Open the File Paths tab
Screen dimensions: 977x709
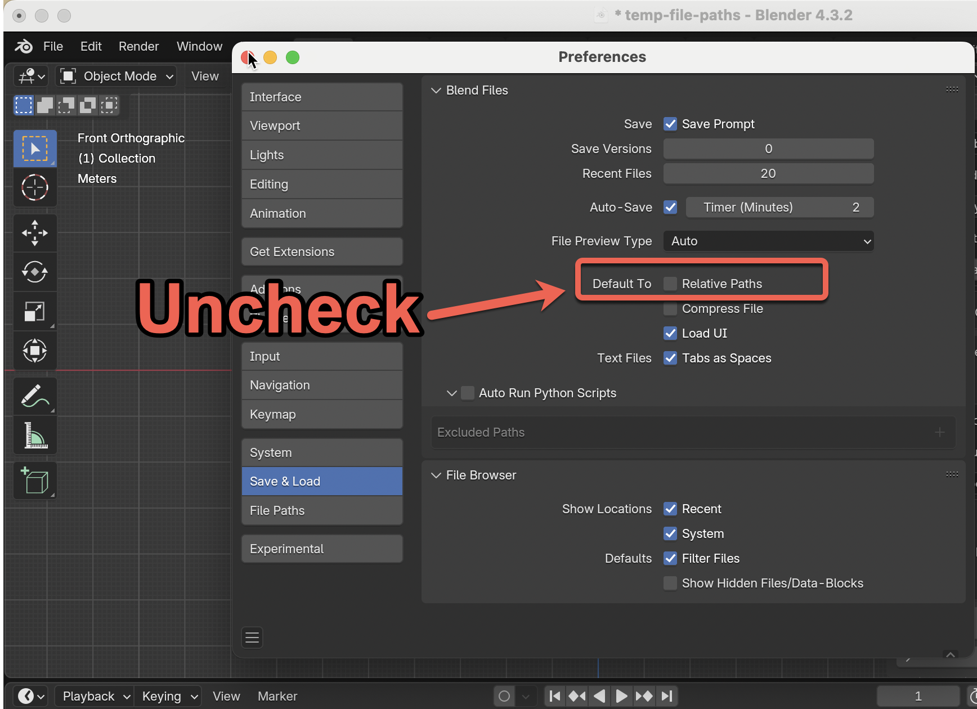tap(322, 510)
